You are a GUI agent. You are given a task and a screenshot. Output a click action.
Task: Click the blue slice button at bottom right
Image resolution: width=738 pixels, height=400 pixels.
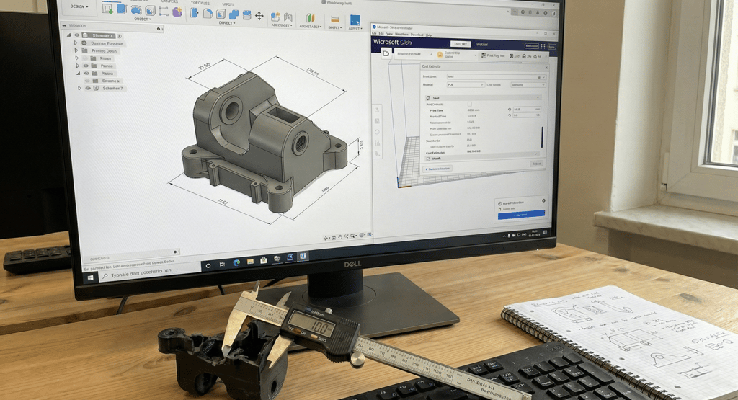pos(521,214)
